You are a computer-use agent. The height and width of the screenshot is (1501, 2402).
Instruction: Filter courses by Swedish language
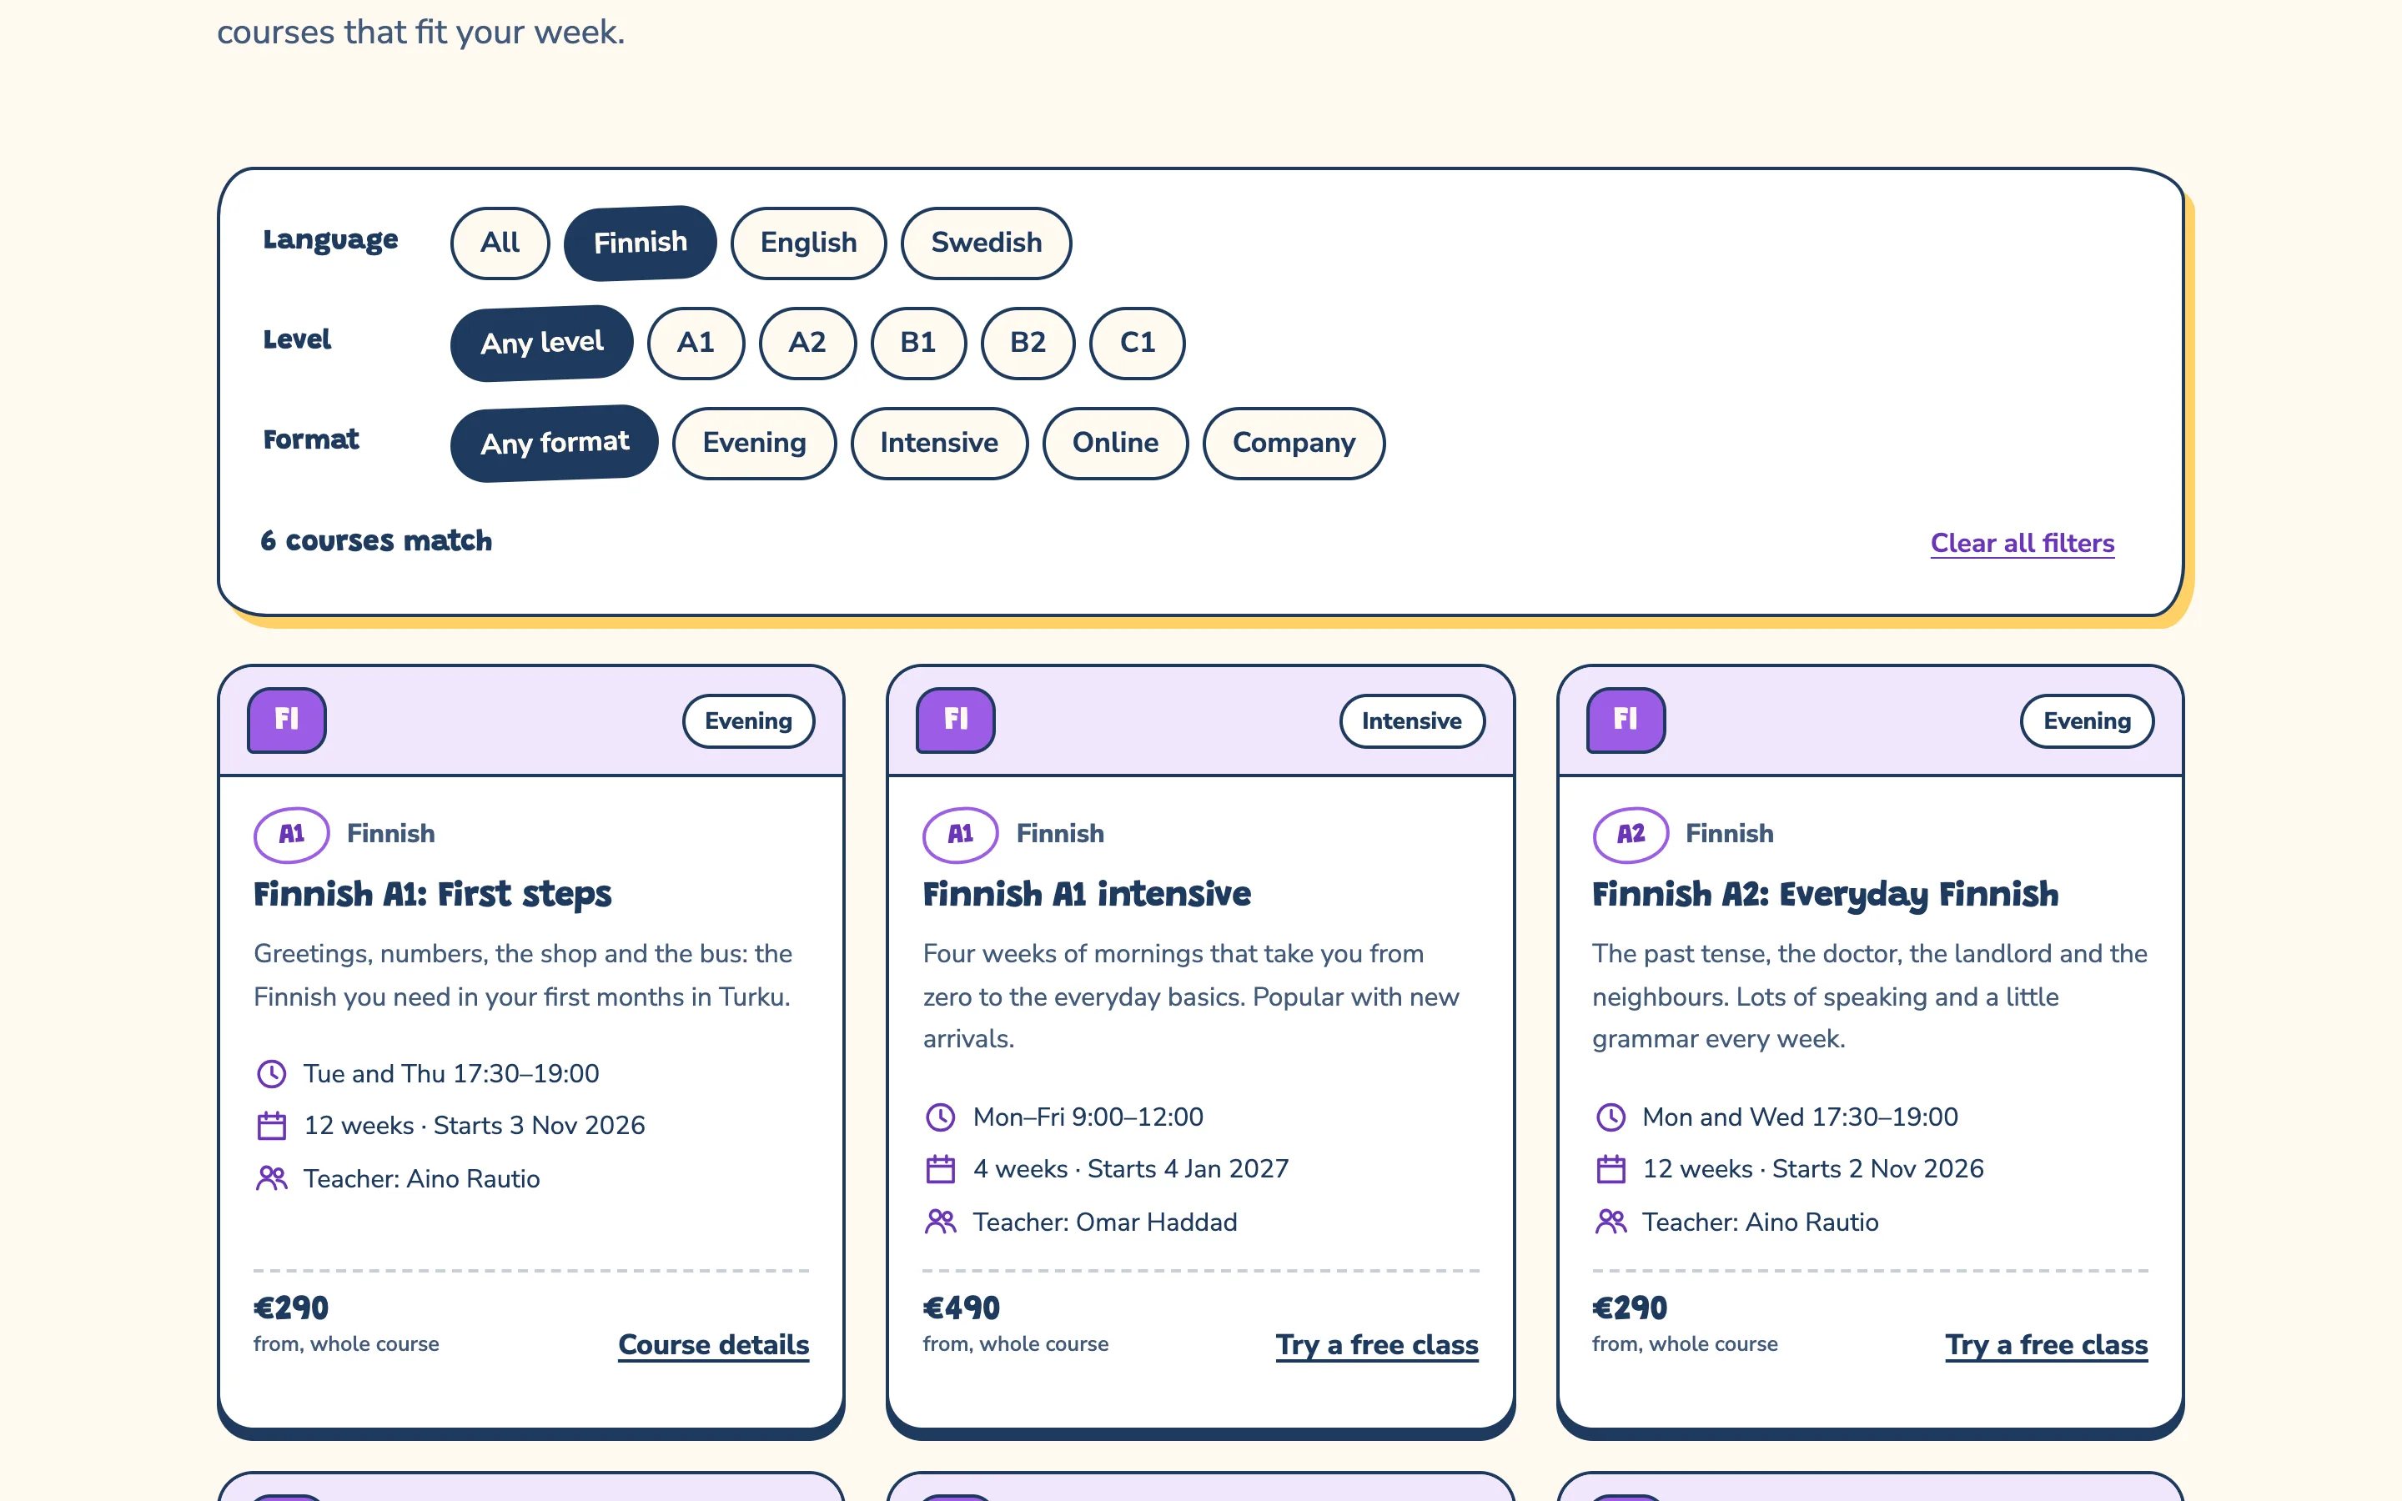(x=986, y=243)
